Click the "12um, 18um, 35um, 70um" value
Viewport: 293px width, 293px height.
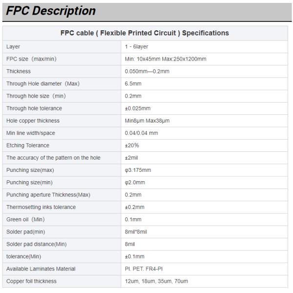[x=156, y=281]
